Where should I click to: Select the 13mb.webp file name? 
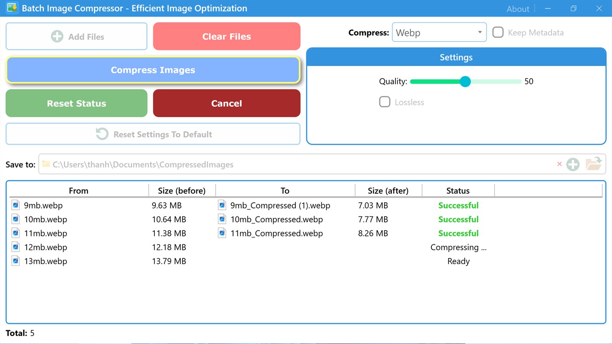coord(45,261)
